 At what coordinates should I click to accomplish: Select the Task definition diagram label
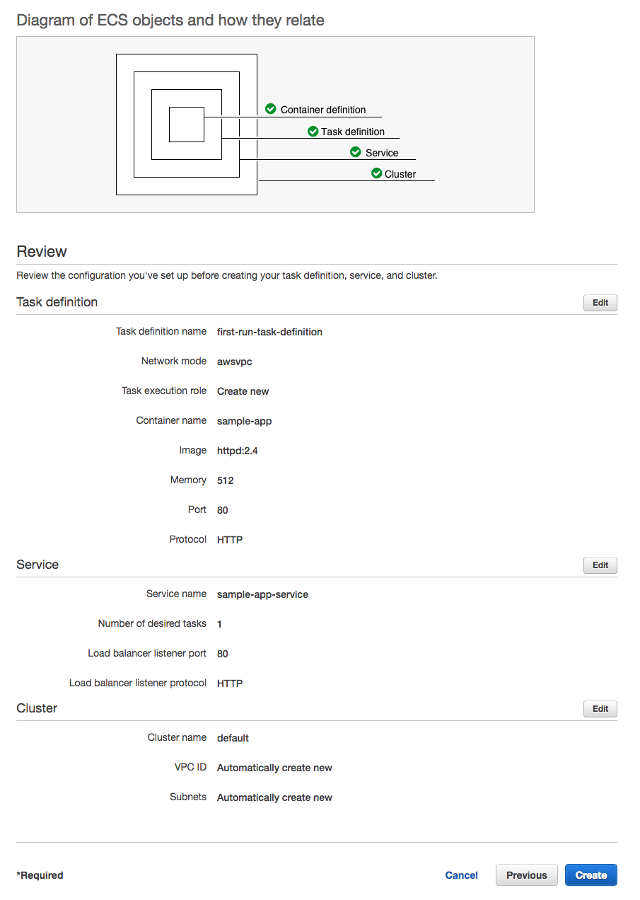(x=353, y=132)
